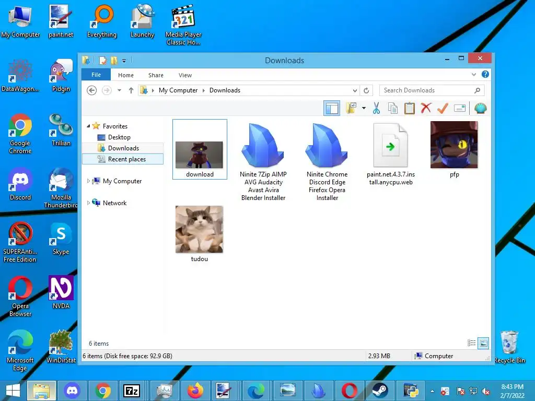Click My Computer in the address breadcrumb
The width and height of the screenshot is (535, 401).
click(x=178, y=90)
